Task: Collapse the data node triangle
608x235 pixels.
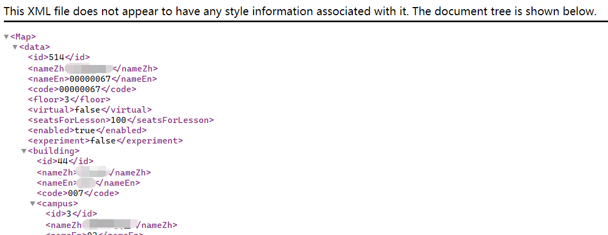Action: coord(15,48)
